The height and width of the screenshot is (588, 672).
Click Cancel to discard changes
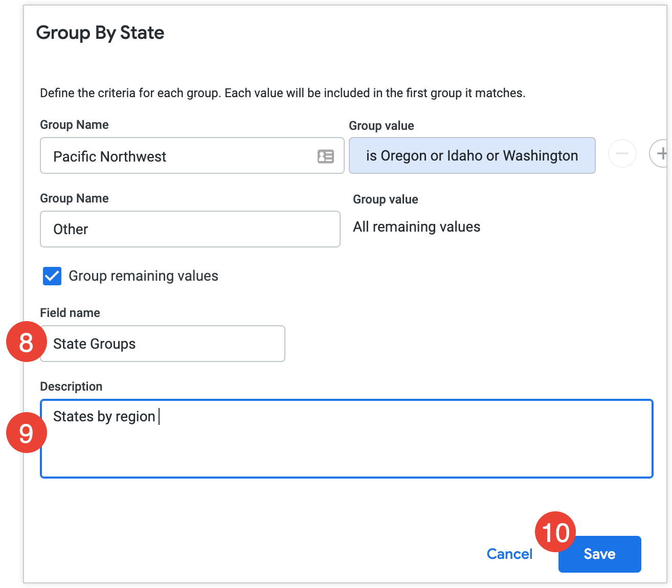coord(509,554)
